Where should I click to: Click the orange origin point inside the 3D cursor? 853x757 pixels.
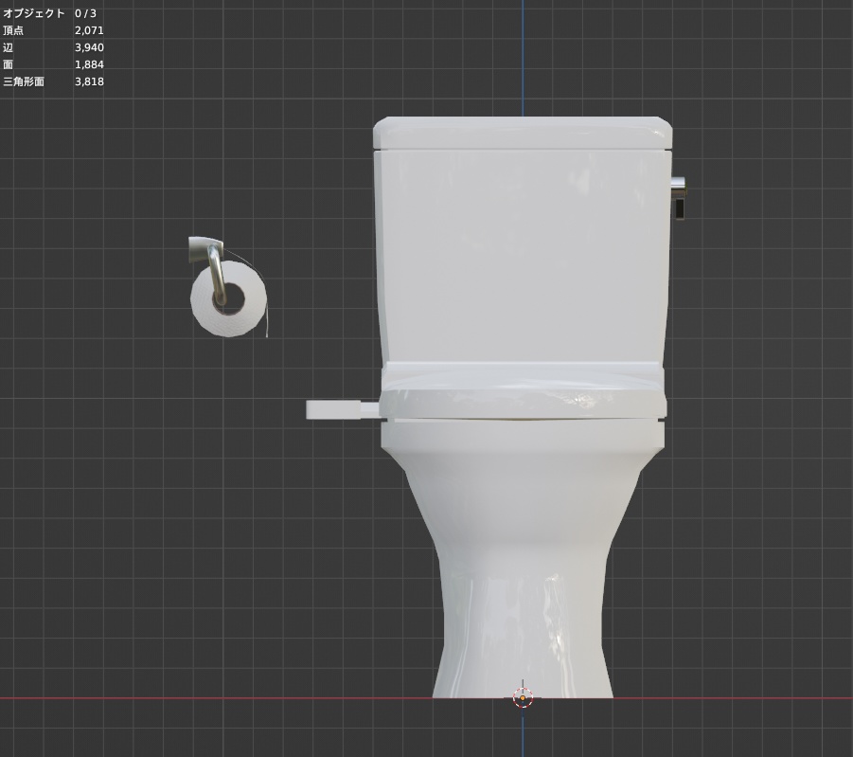point(524,696)
